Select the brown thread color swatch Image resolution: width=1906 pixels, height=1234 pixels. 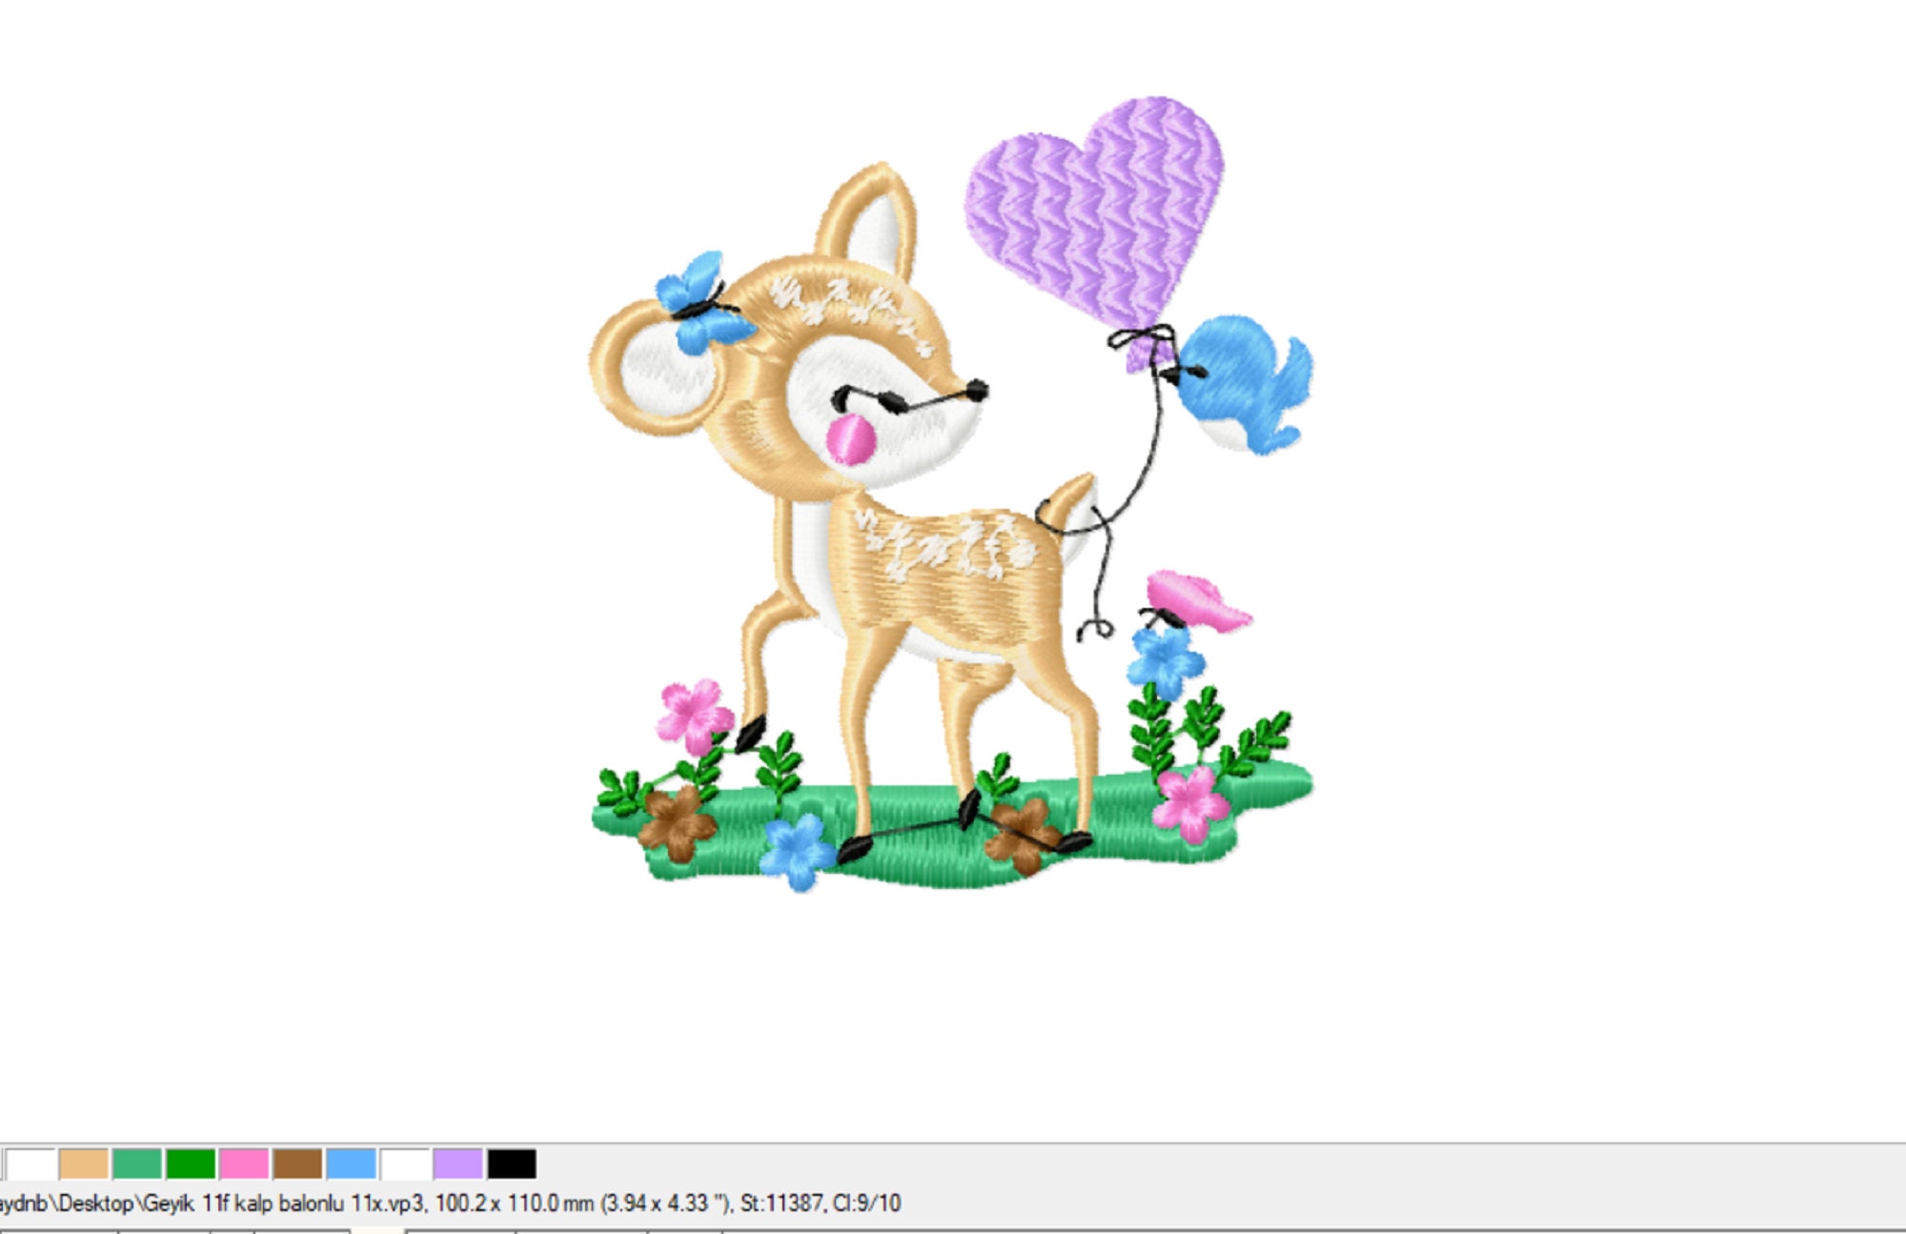(298, 1163)
